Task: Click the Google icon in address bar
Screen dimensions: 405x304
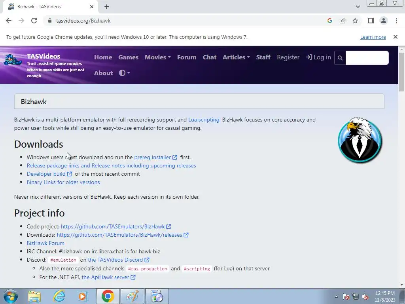Action: [x=329, y=21]
